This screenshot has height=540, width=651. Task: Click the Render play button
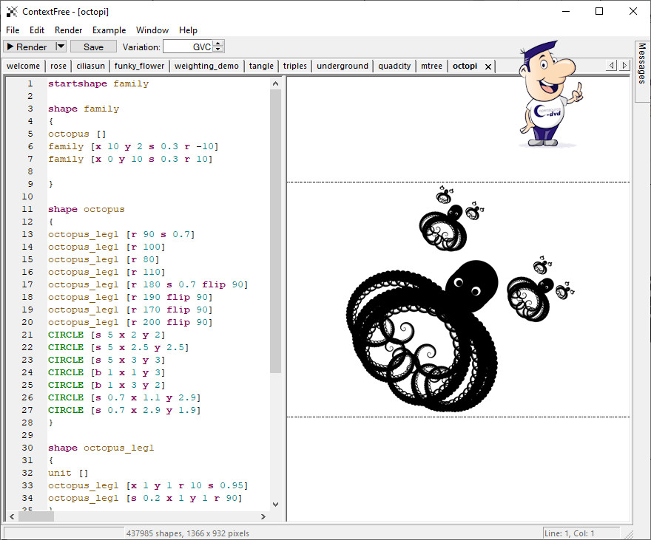[x=27, y=47]
